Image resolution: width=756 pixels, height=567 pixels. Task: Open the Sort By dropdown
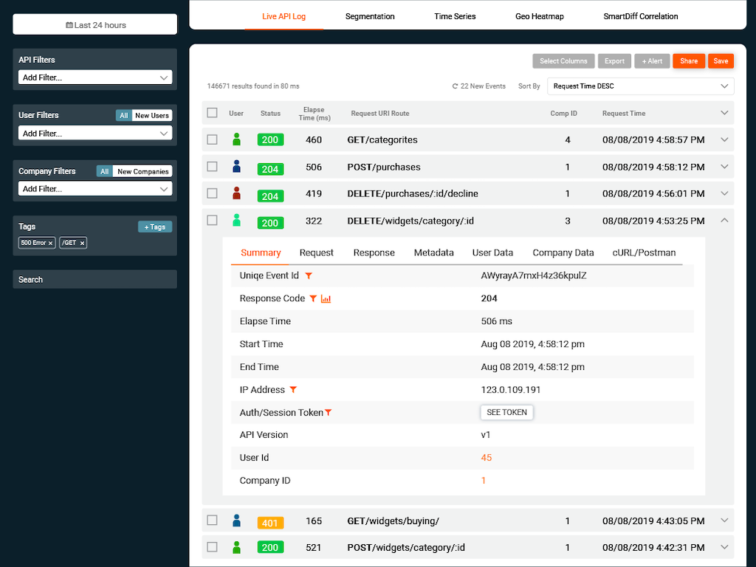pyautogui.click(x=640, y=86)
